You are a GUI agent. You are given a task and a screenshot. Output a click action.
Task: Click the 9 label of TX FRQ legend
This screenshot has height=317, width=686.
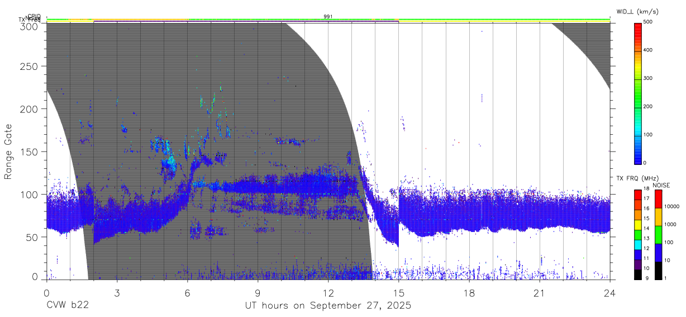(646, 278)
